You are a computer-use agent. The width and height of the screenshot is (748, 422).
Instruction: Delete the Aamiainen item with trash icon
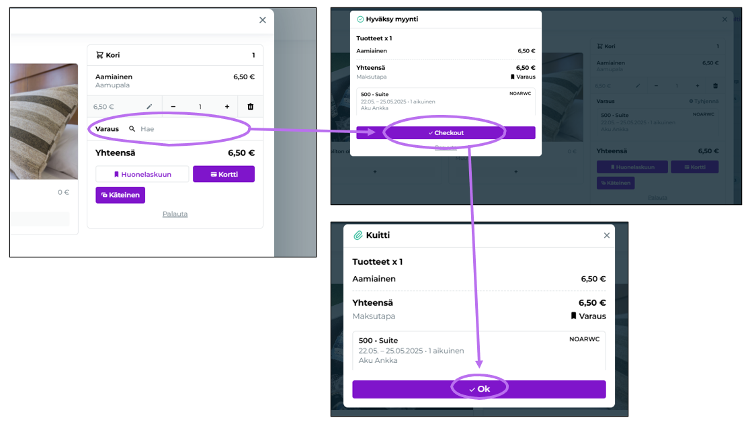(x=251, y=107)
